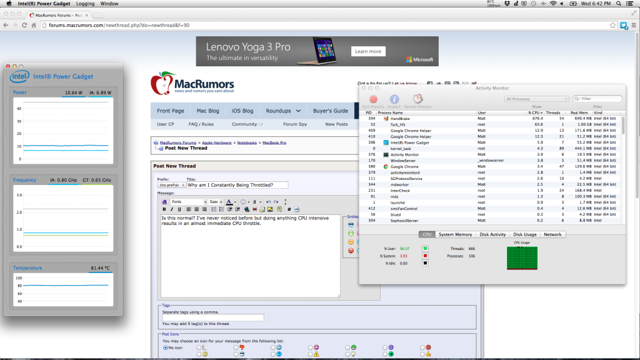Remove text formatting icon in editor

(x=164, y=202)
